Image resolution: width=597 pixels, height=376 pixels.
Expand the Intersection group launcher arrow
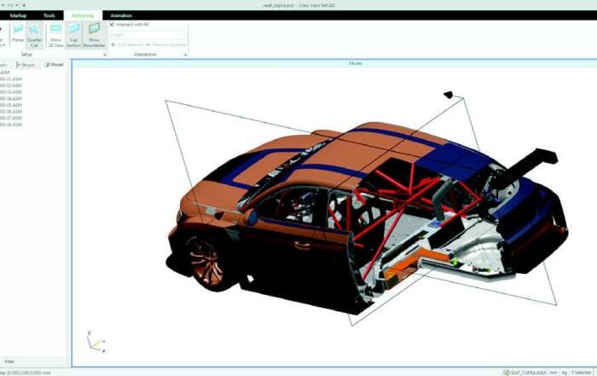[185, 55]
